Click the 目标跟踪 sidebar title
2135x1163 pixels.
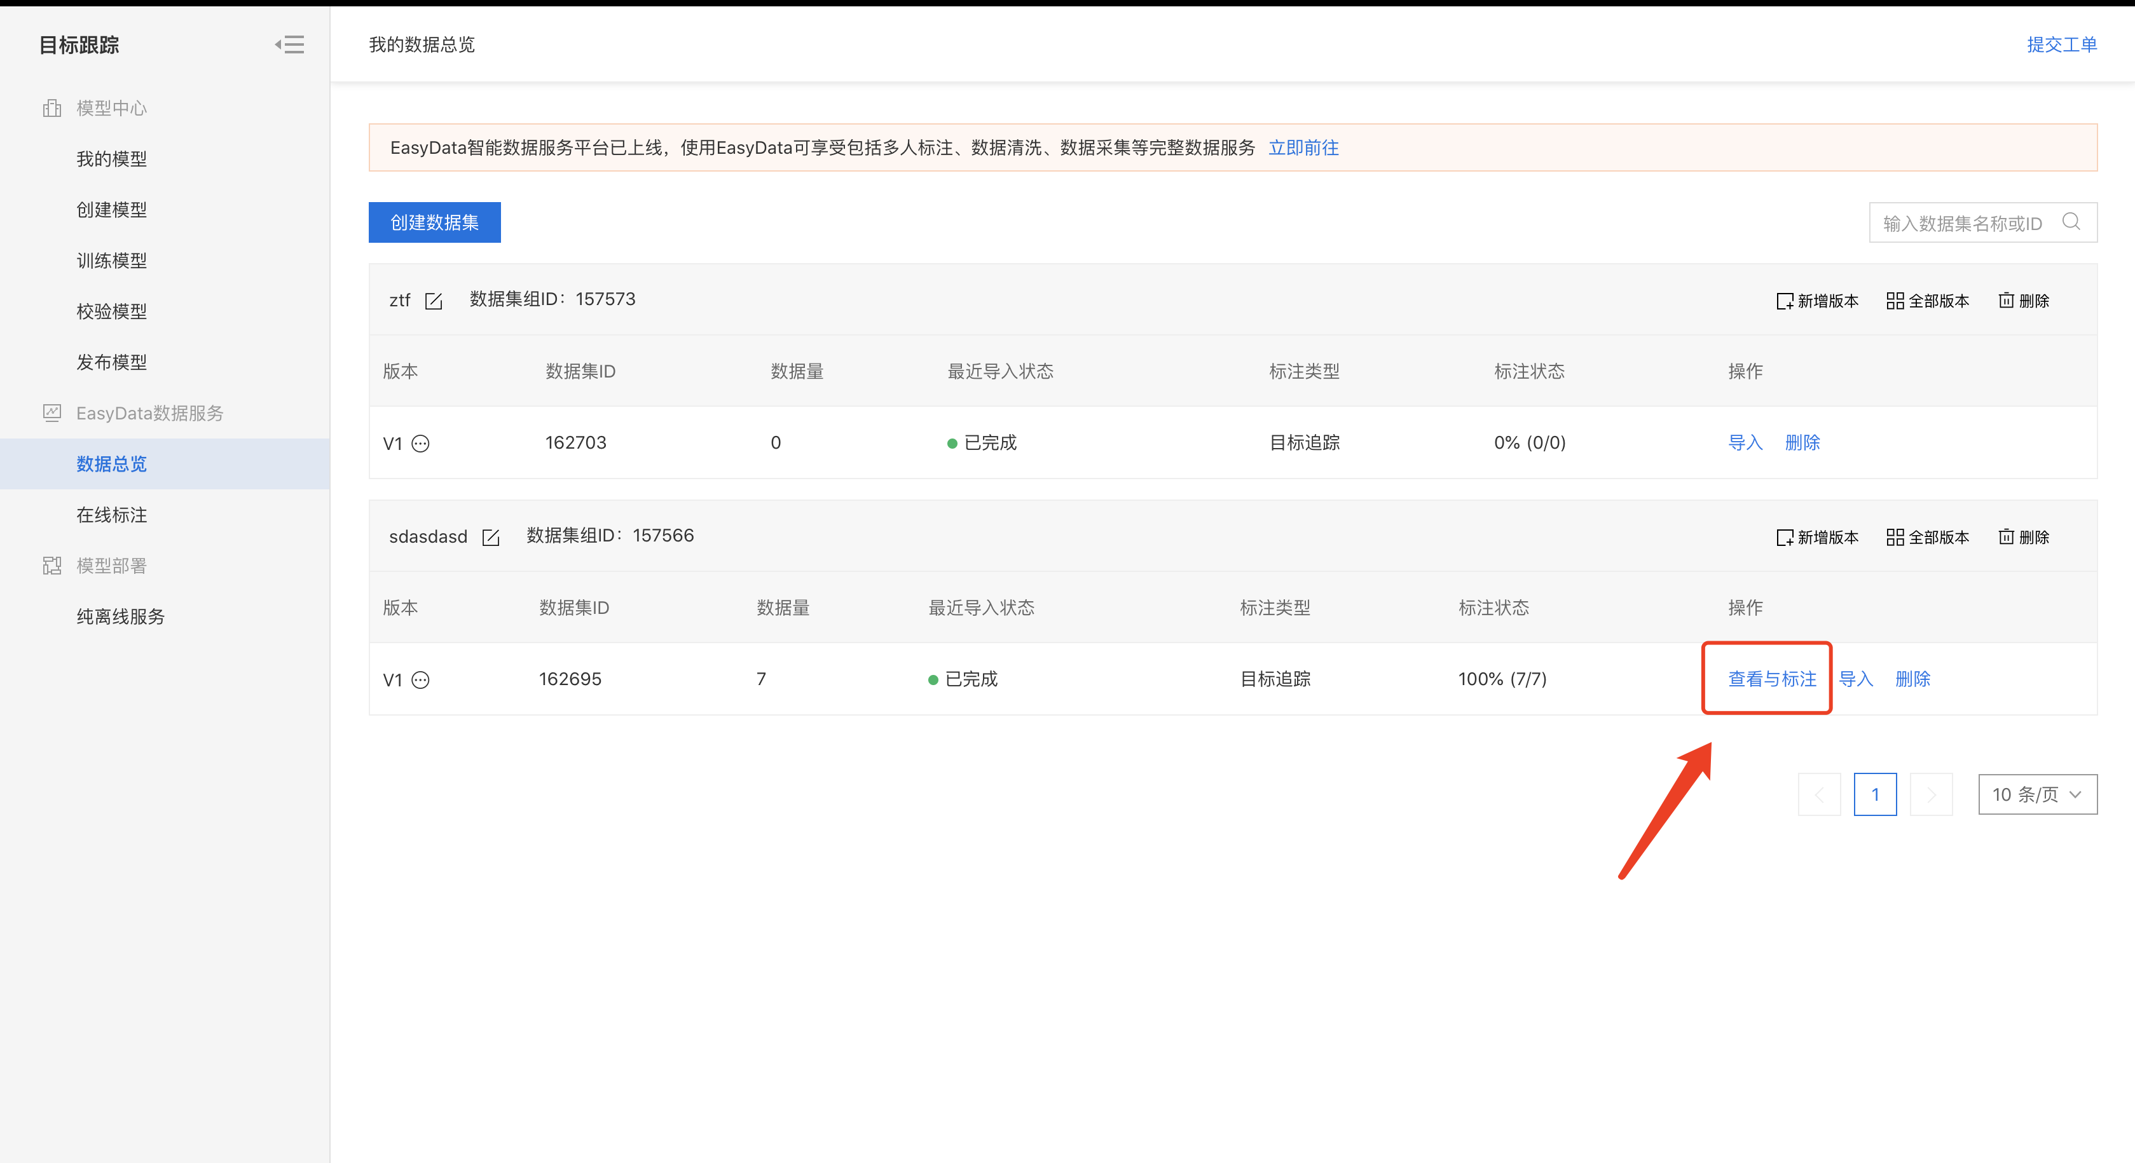[x=79, y=44]
